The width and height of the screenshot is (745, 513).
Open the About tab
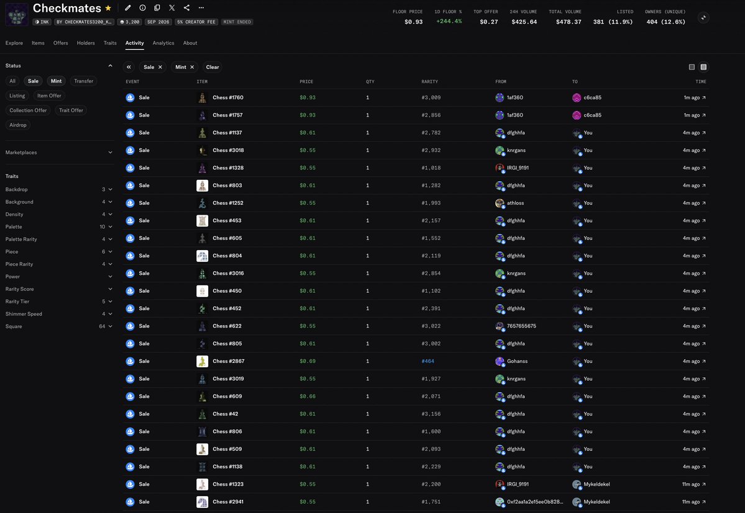pyautogui.click(x=190, y=43)
